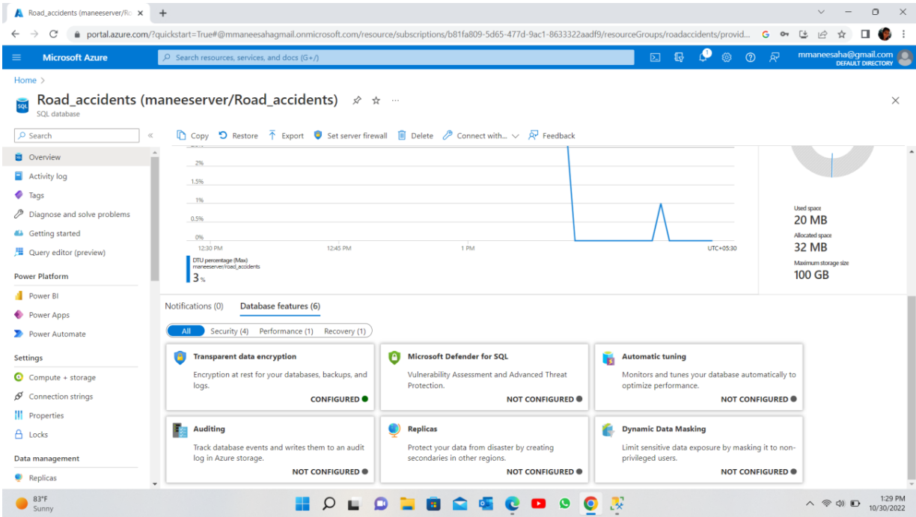Click the global Search resources field
The image size is (916, 517).
point(396,58)
